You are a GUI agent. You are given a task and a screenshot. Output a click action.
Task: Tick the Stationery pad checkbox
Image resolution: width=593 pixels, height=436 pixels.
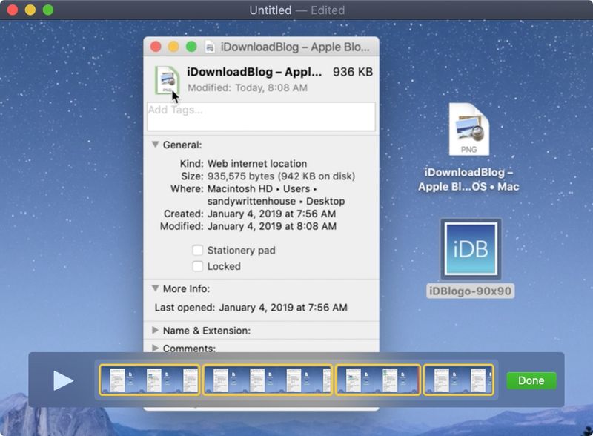pos(197,250)
